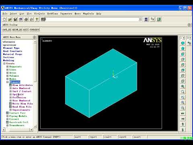Click the Pan-Zoom-Rotate toolbar icon
Viewport: 193px width, 145px height.
pyautogui.click(x=21, y=19)
